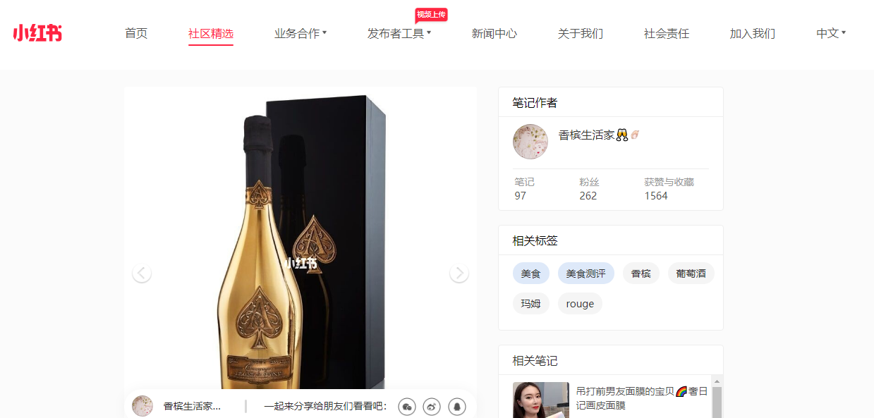Image resolution: width=874 pixels, height=418 pixels.
Task: Click the 葡萄酒 tag
Action: pyautogui.click(x=691, y=273)
